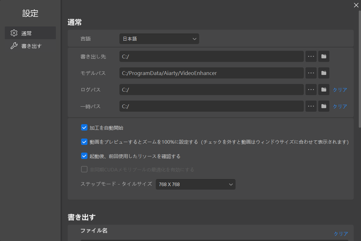Browse 一時パス using the three-dots button
Viewport: 361px width, 241px height.
coord(311,106)
